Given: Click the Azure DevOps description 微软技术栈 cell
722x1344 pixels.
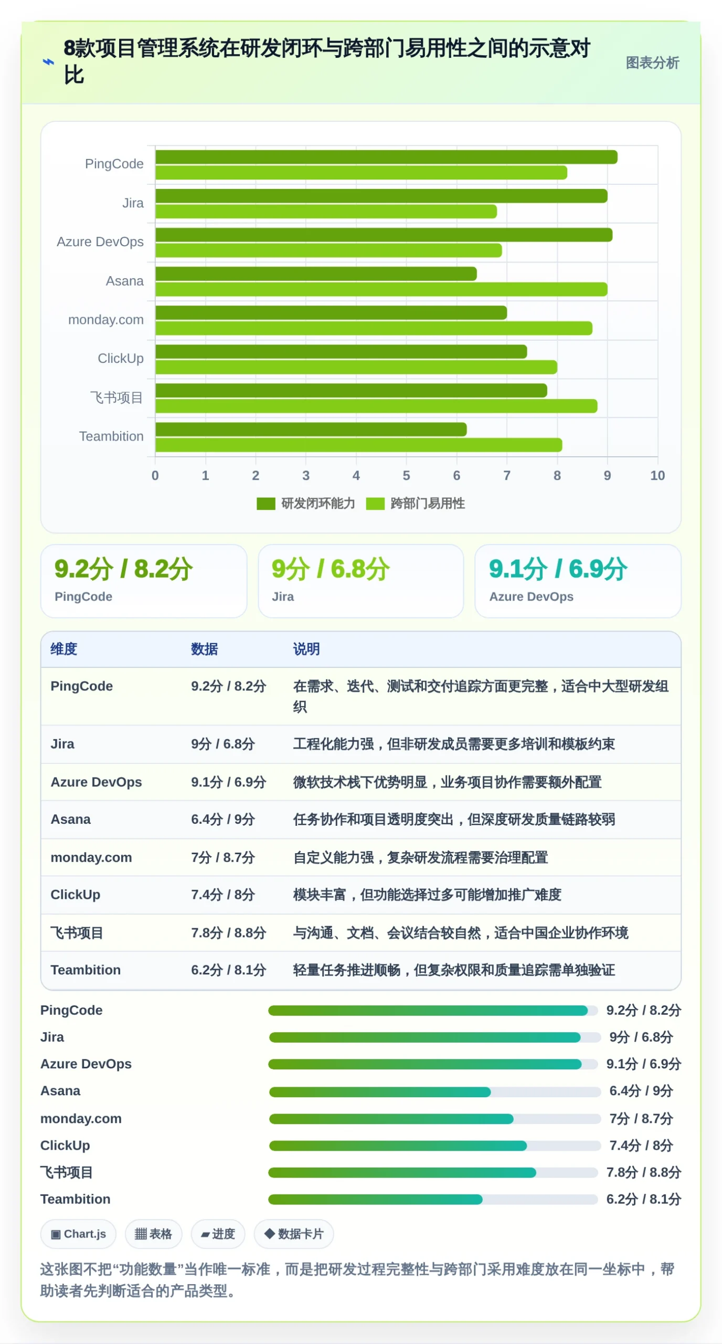Looking at the screenshot, I should point(447,782).
